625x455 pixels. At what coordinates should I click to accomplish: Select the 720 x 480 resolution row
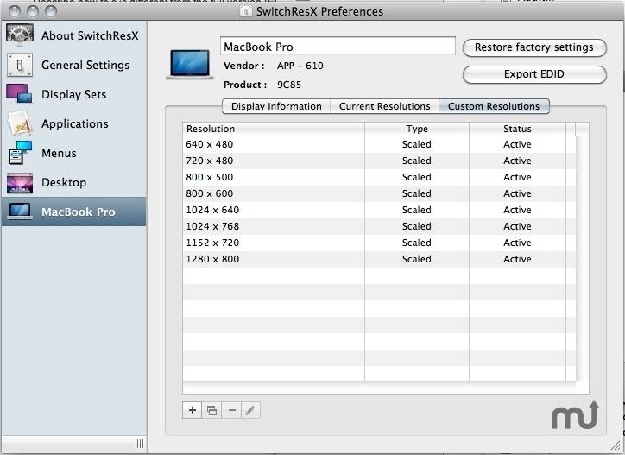point(379,161)
